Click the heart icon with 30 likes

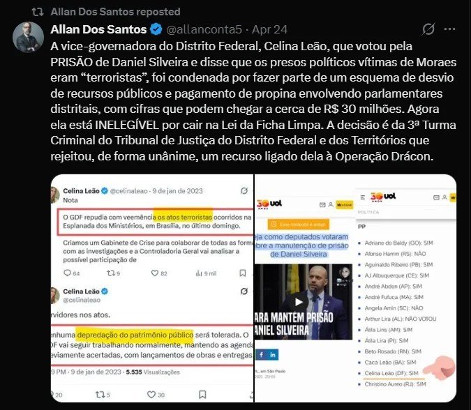click(x=151, y=395)
